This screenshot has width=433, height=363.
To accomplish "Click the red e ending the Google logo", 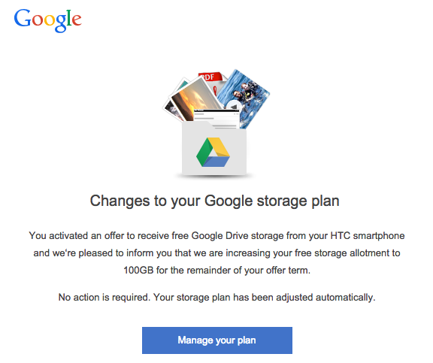I will click(x=77, y=20).
